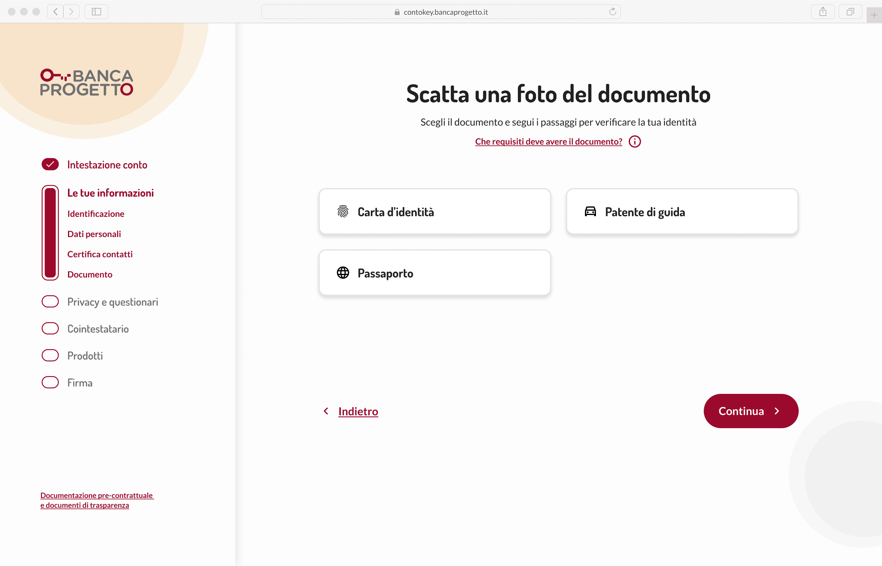
Task: Click the globe icon on Passaporto
Action: coord(343,273)
